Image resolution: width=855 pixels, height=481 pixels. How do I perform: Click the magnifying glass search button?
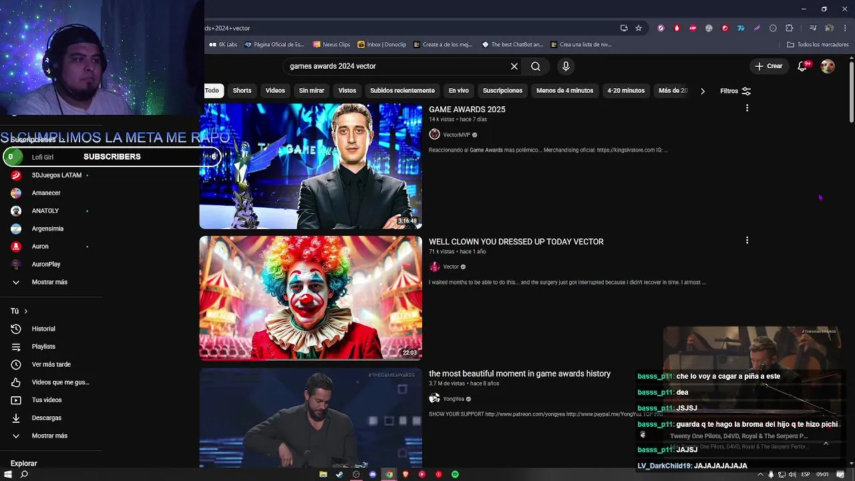[536, 66]
